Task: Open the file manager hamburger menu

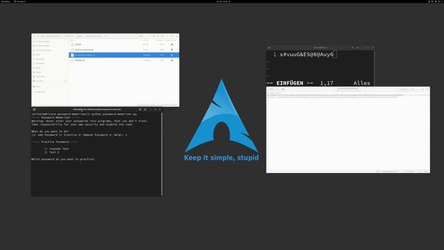Action: tap(162, 36)
